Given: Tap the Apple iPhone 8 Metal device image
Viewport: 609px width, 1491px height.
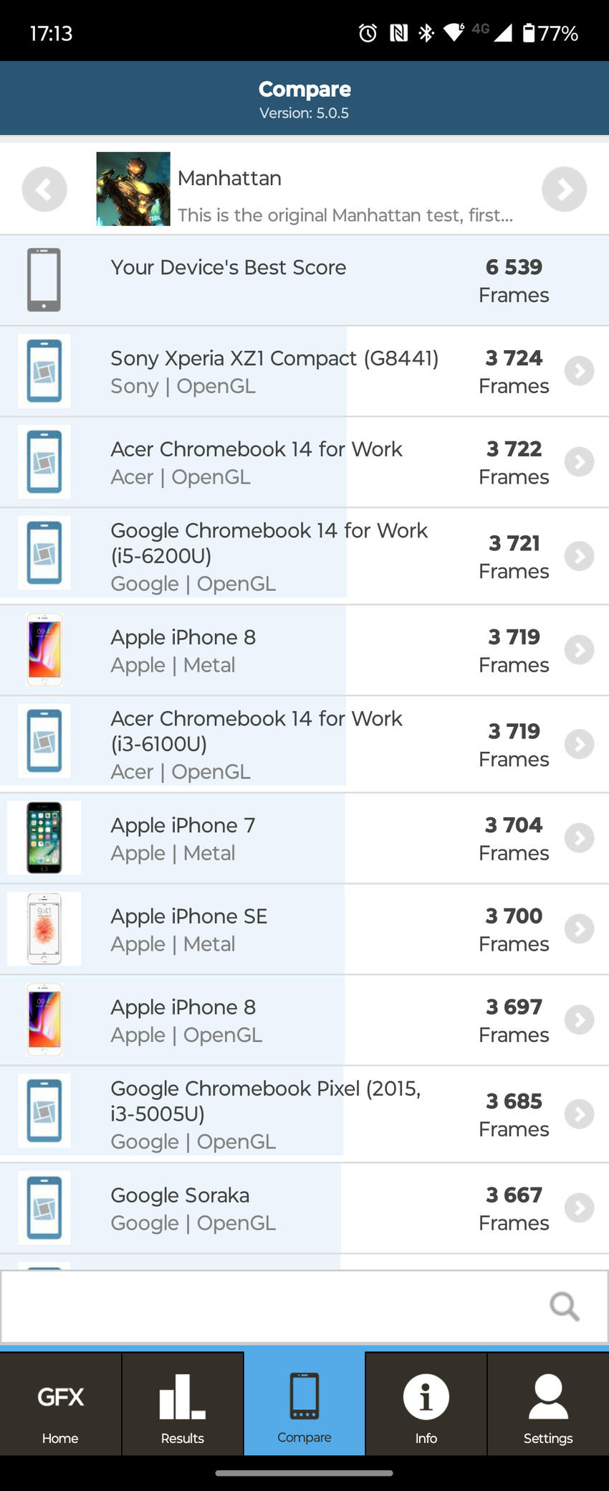Looking at the screenshot, I should tap(44, 650).
